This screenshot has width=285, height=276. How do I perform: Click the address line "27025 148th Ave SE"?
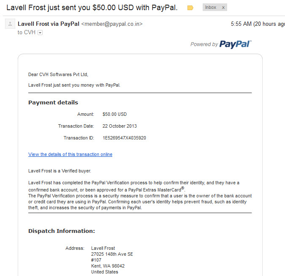coord(112,254)
